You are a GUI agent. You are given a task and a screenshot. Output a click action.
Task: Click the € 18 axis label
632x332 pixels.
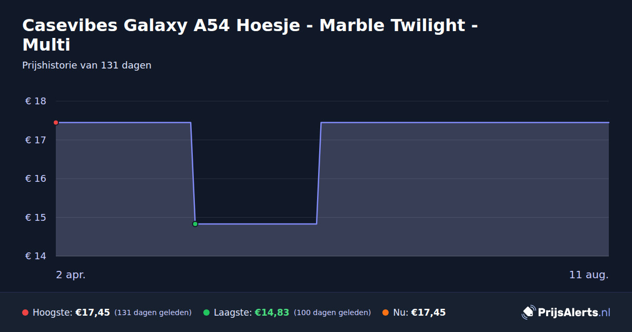[x=36, y=101]
